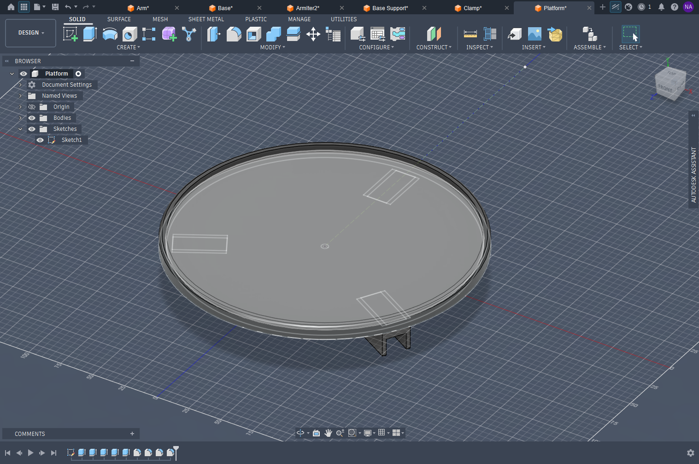Open the INSPECT dropdown menu
The image size is (699, 464).
(480, 47)
